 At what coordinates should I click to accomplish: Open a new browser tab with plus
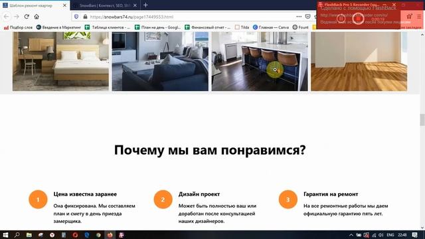(x=145, y=5)
